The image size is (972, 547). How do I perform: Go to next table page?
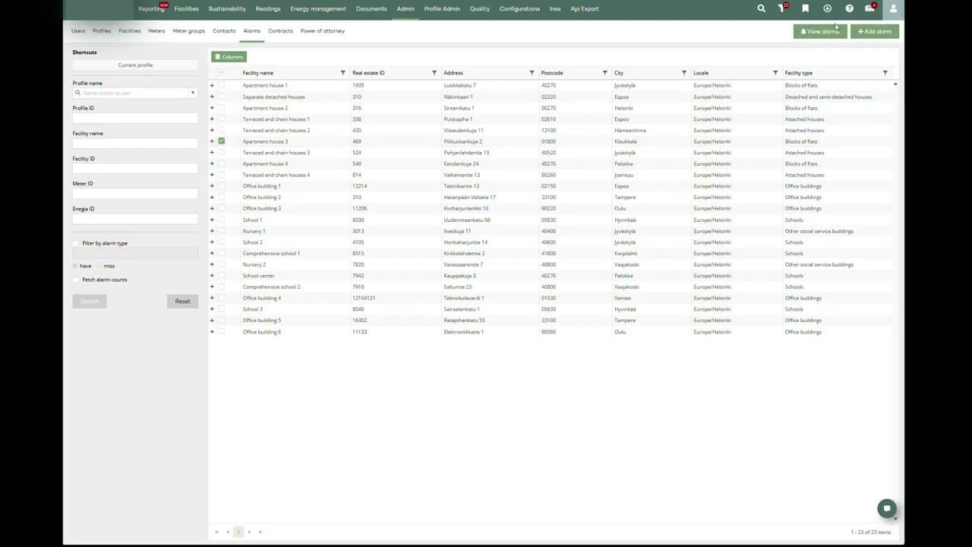tap(249, 532)
